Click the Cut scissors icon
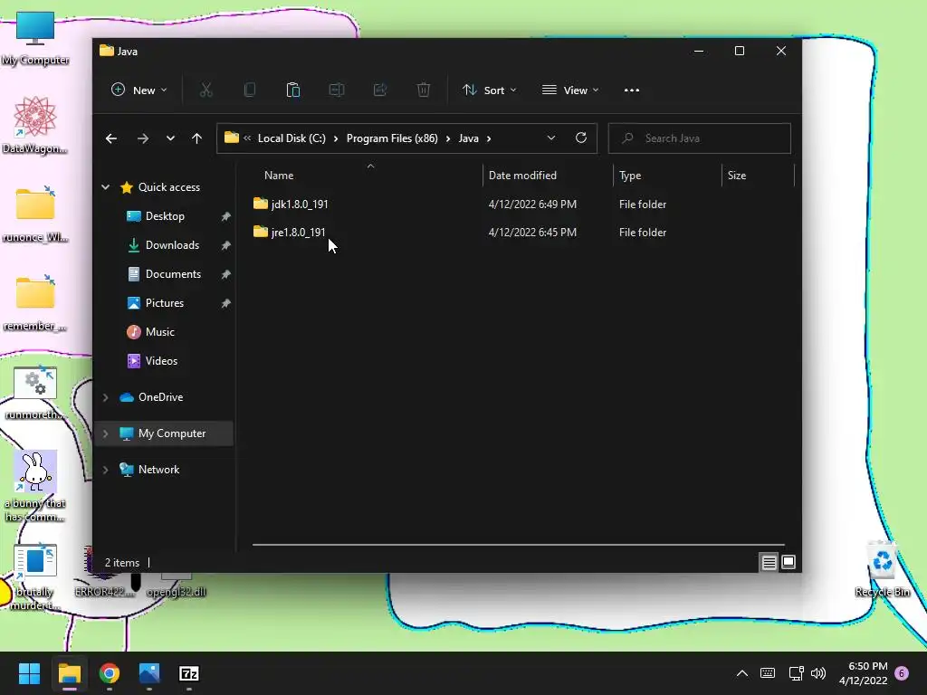 (205, 90)
